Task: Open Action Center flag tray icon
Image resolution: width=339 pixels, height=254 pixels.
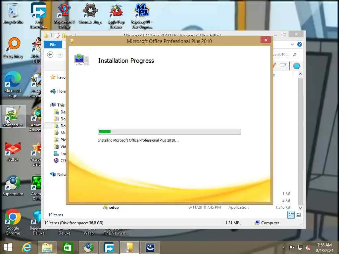Action: (x=292, y=247)
